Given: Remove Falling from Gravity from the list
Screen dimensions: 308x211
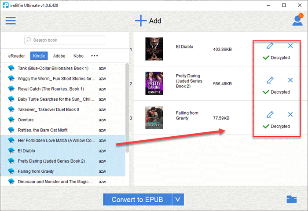Looking at the screenshot, I should [290, 114].
